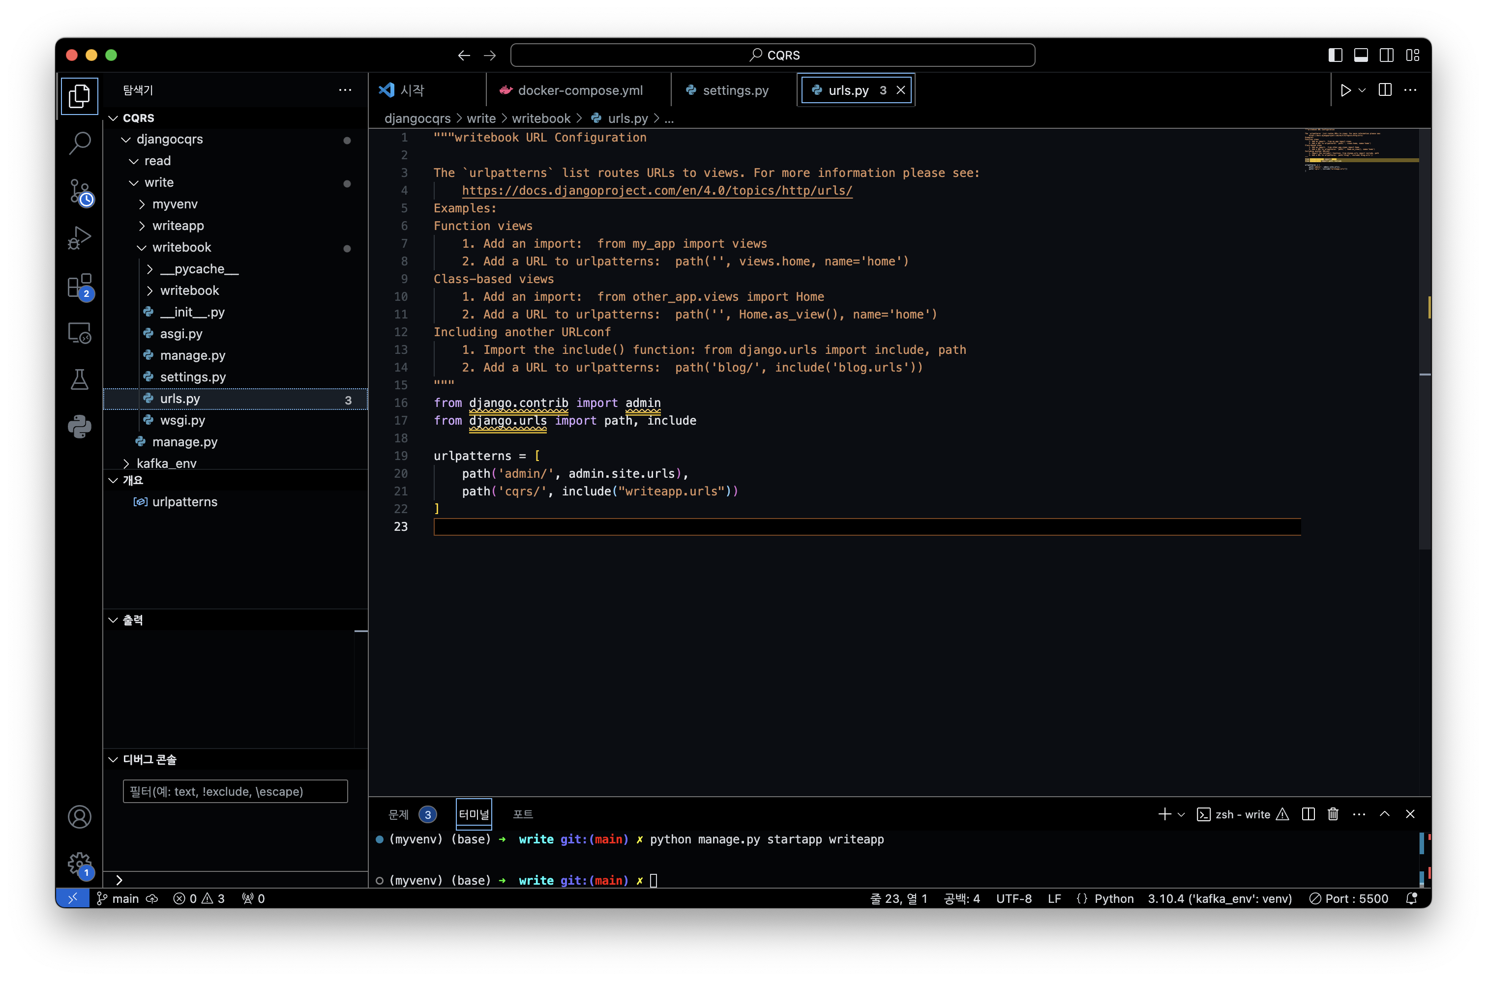The width and height of the screenshot is (1487, 981).
Task: Toggle bottom panel visibility in title bar
Action: [x=1361, y=55]
